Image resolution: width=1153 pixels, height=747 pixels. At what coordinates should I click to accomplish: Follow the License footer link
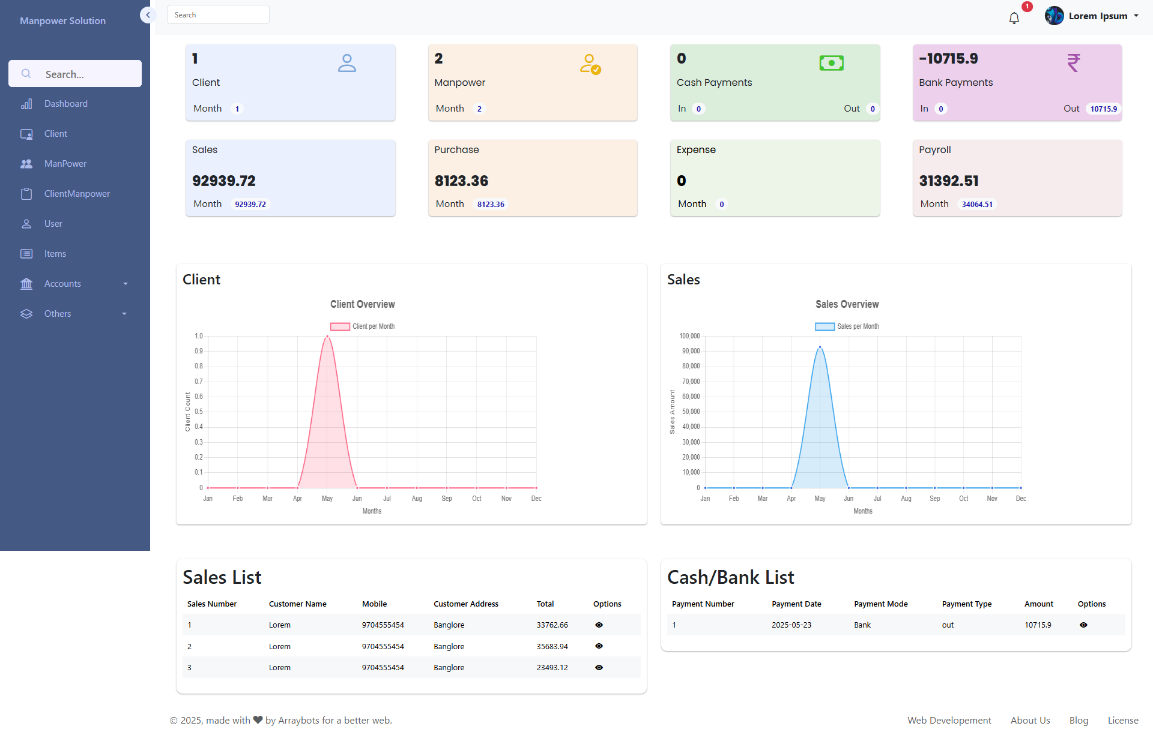[x=1122, y=720]
